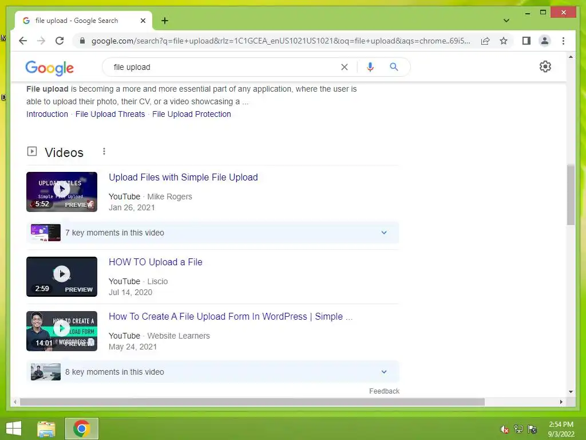586x440 pixels.
Task: Clear the search box with the X
Action: 344,67
